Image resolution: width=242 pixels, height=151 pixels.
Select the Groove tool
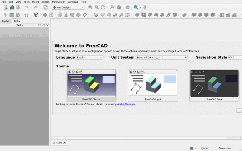point(150,14)
